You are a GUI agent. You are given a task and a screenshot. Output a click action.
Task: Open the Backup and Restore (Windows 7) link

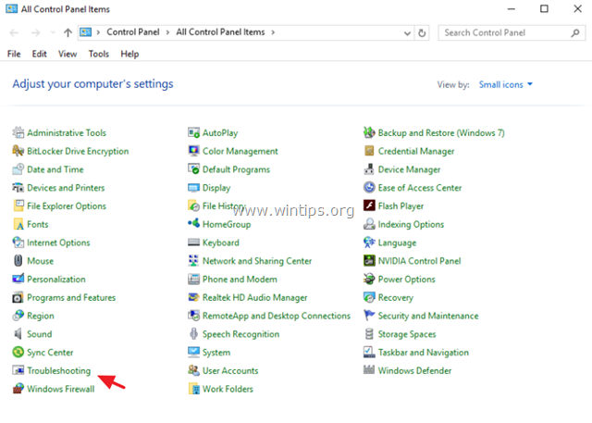pos(441,133)
